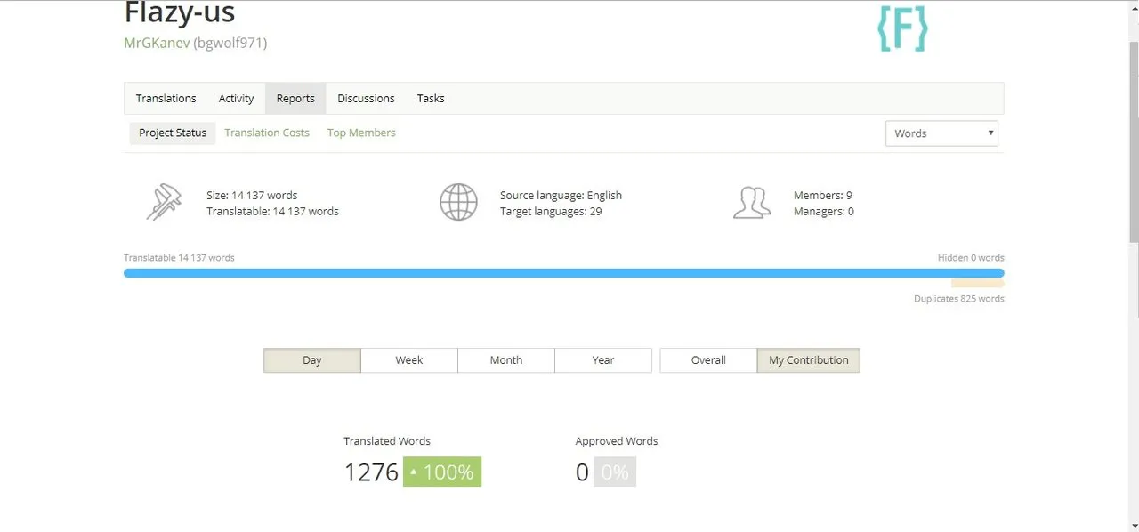This screenshot has width=1139, height=532.
Task: Click the 'Hidden 0 words' label
Action: coord(971,258)
